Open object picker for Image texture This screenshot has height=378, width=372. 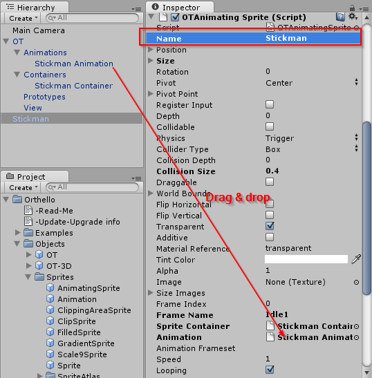coord(356,282)
